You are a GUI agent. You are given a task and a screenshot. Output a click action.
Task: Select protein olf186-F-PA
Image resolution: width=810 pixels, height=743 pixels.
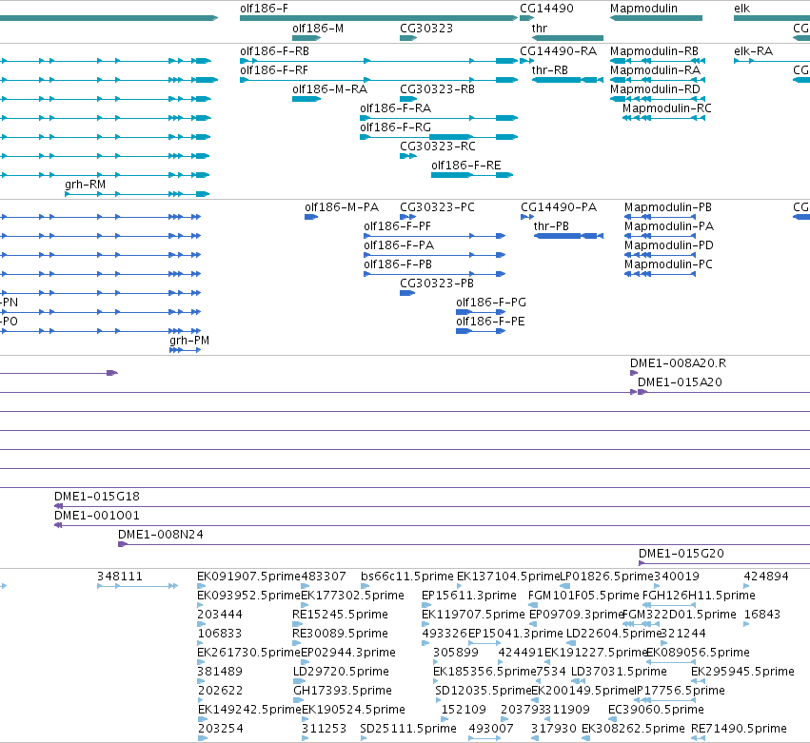pyautogui.click(x=434, y=255)
